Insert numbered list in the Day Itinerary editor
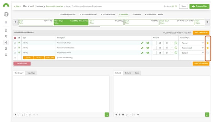The height and width of the screenshot is (124, 213). [x=26, y=115]
